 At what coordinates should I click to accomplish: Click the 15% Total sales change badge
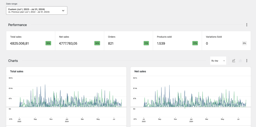click(48, 43)
